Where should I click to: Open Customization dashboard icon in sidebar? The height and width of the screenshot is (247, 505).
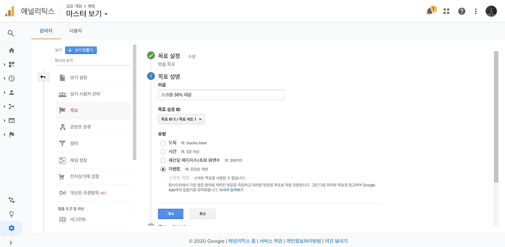(x=11, y=64)
